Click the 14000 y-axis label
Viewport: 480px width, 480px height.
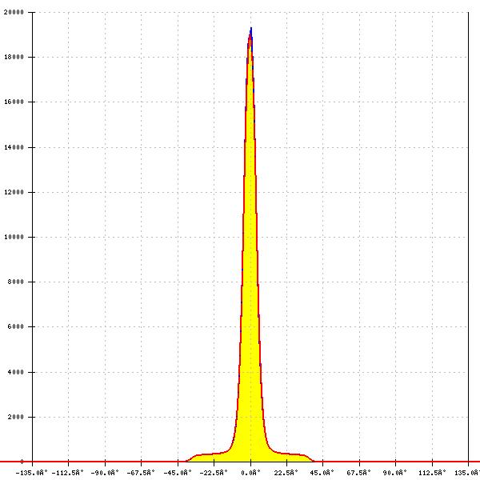point(14,147)
